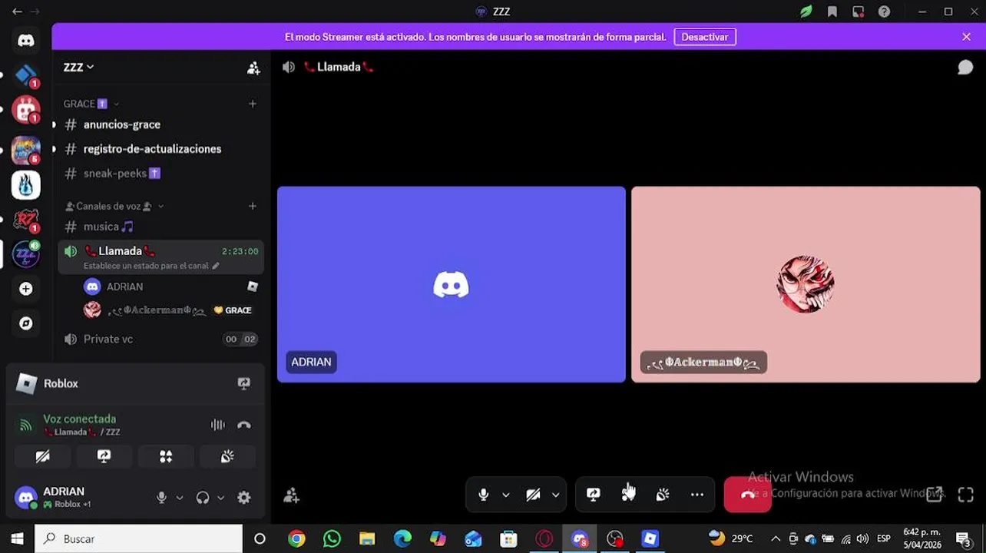Open ADRIAN entry in Llamada channel list

coord(170,286)
